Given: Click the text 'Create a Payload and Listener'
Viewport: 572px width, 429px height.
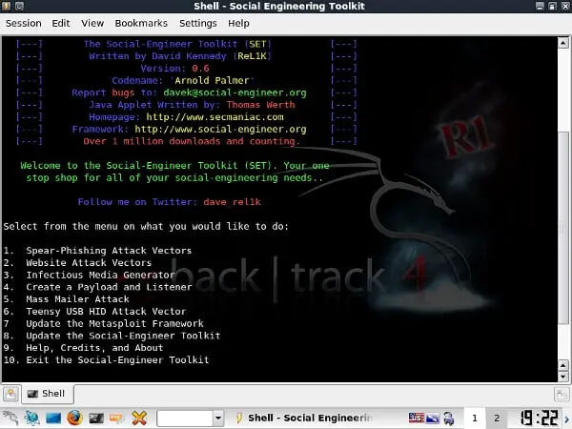Looking at the screenshot, I should click(x=109, y=287).
